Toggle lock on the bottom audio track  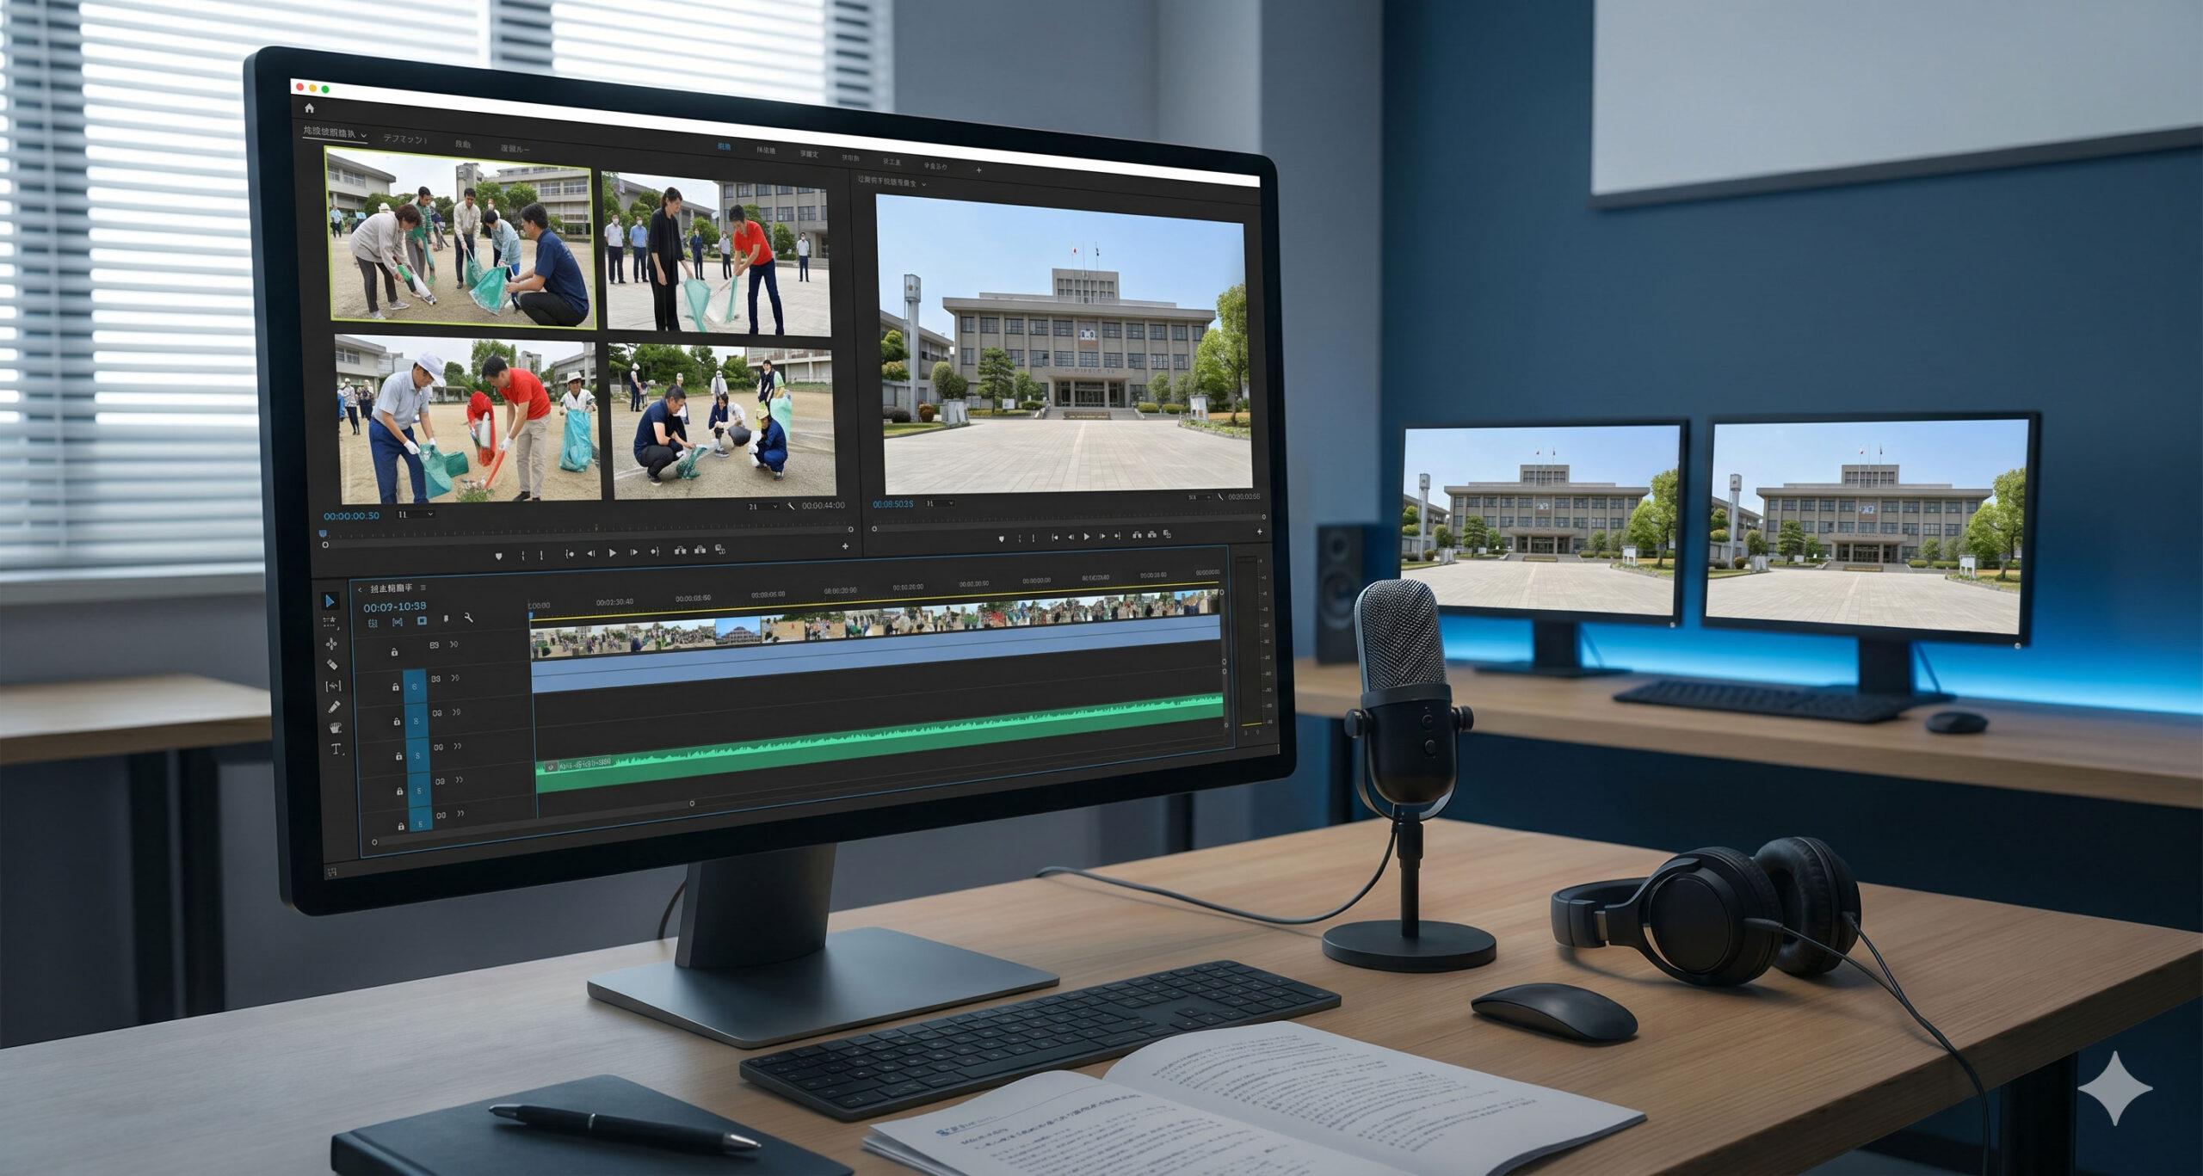pyautogui.click(x=401, y=826)
